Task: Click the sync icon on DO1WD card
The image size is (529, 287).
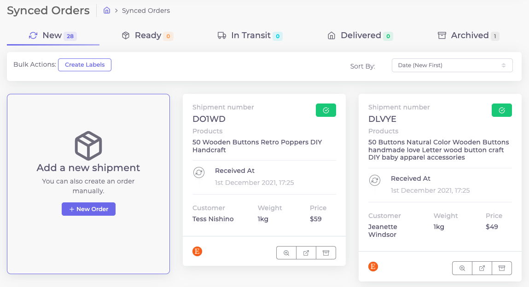Action: pos(199,173)
